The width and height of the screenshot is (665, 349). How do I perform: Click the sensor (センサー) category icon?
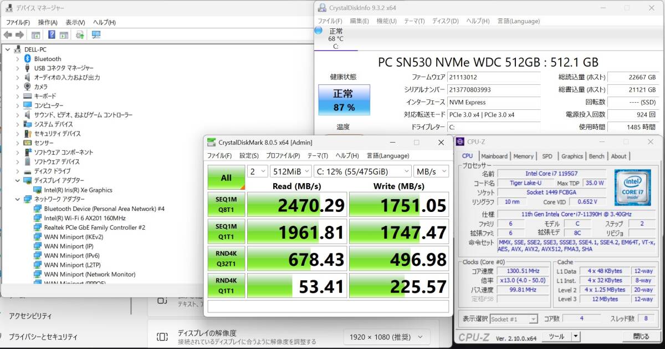(27, 143)
